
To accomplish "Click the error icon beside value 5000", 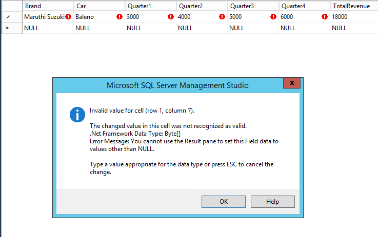I will click(273, 16).
